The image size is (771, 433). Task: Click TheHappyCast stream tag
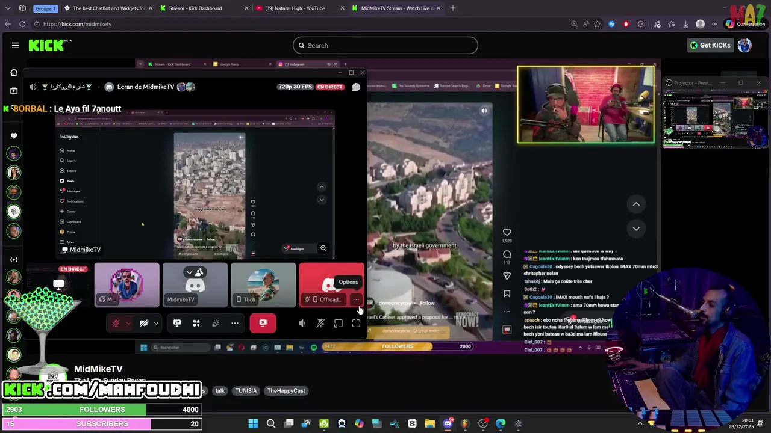pos(286,391)
